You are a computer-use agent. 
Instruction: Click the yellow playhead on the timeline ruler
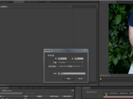[106, 95]
